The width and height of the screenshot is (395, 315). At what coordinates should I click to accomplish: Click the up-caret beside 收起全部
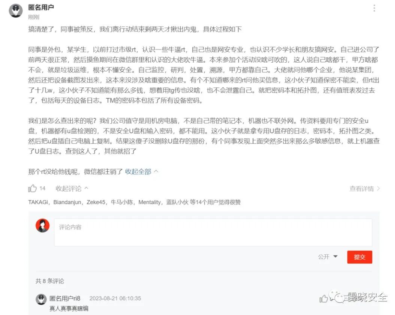[x=156, y=171]
